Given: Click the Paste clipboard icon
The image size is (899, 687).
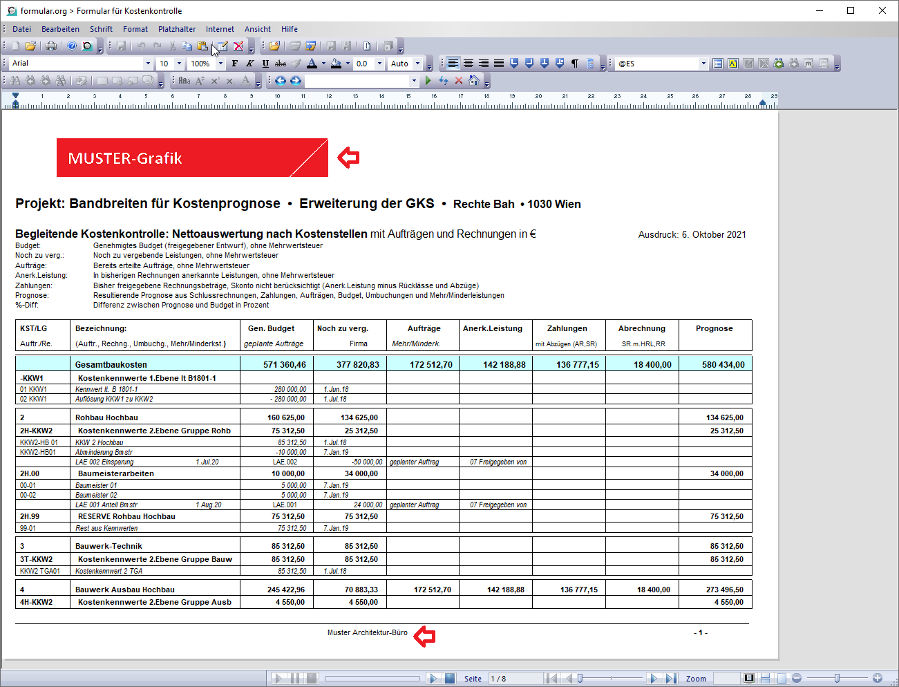Looking at the screenshot, I should coord(202,46).
